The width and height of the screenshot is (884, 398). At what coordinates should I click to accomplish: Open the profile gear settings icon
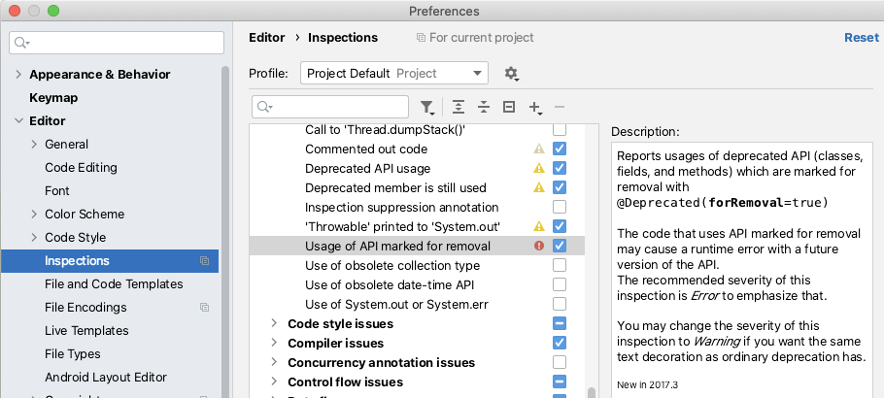click(x=512, y=74)
